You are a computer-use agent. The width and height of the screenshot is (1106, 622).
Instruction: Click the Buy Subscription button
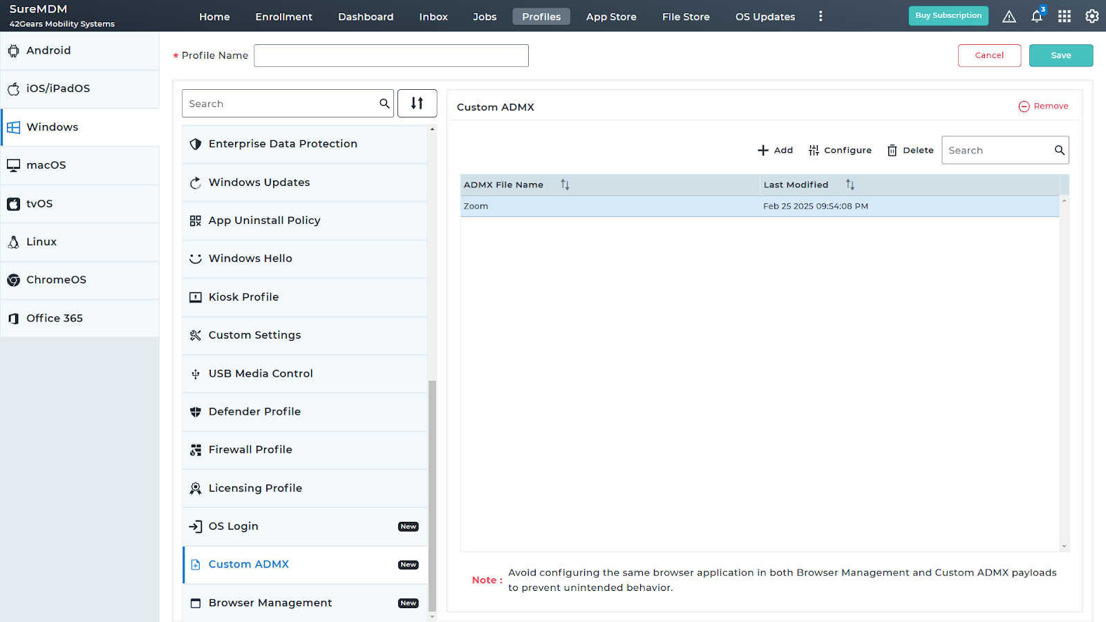(x=948, y=16)
